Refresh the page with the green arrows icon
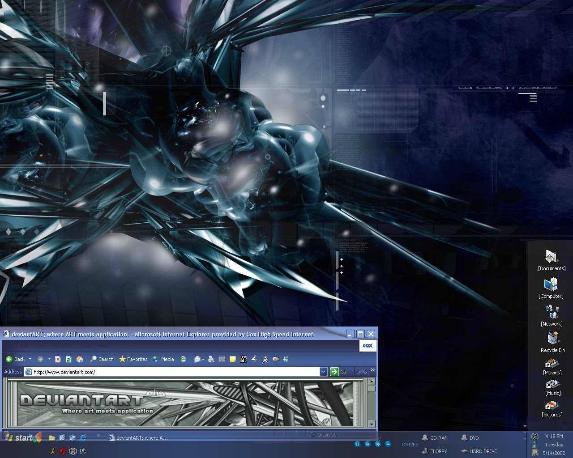The width and height of the screenshot is (573, 458). 68,359
